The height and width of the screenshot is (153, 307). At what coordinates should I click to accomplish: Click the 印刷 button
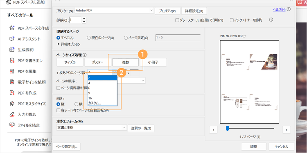pos(254,146)
